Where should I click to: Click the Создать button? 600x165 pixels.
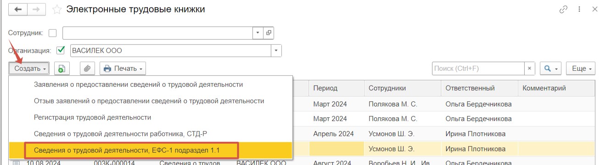(28, 69)
